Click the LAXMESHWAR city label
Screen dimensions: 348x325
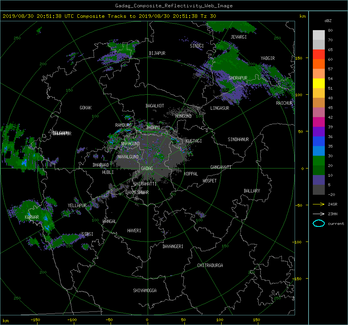point(137,192)
